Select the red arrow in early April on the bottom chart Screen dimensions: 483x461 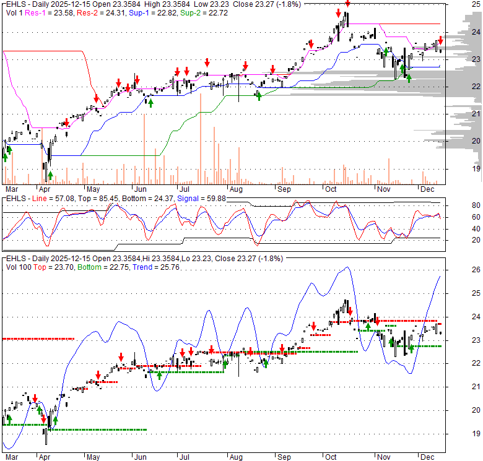(x=35, y=399)
